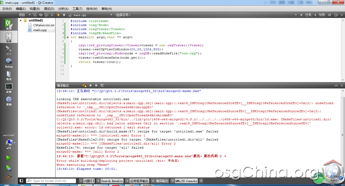This screenshot has height=186, width=345.
Task: Close the main.cpp editor view
Action: [342, 15]
